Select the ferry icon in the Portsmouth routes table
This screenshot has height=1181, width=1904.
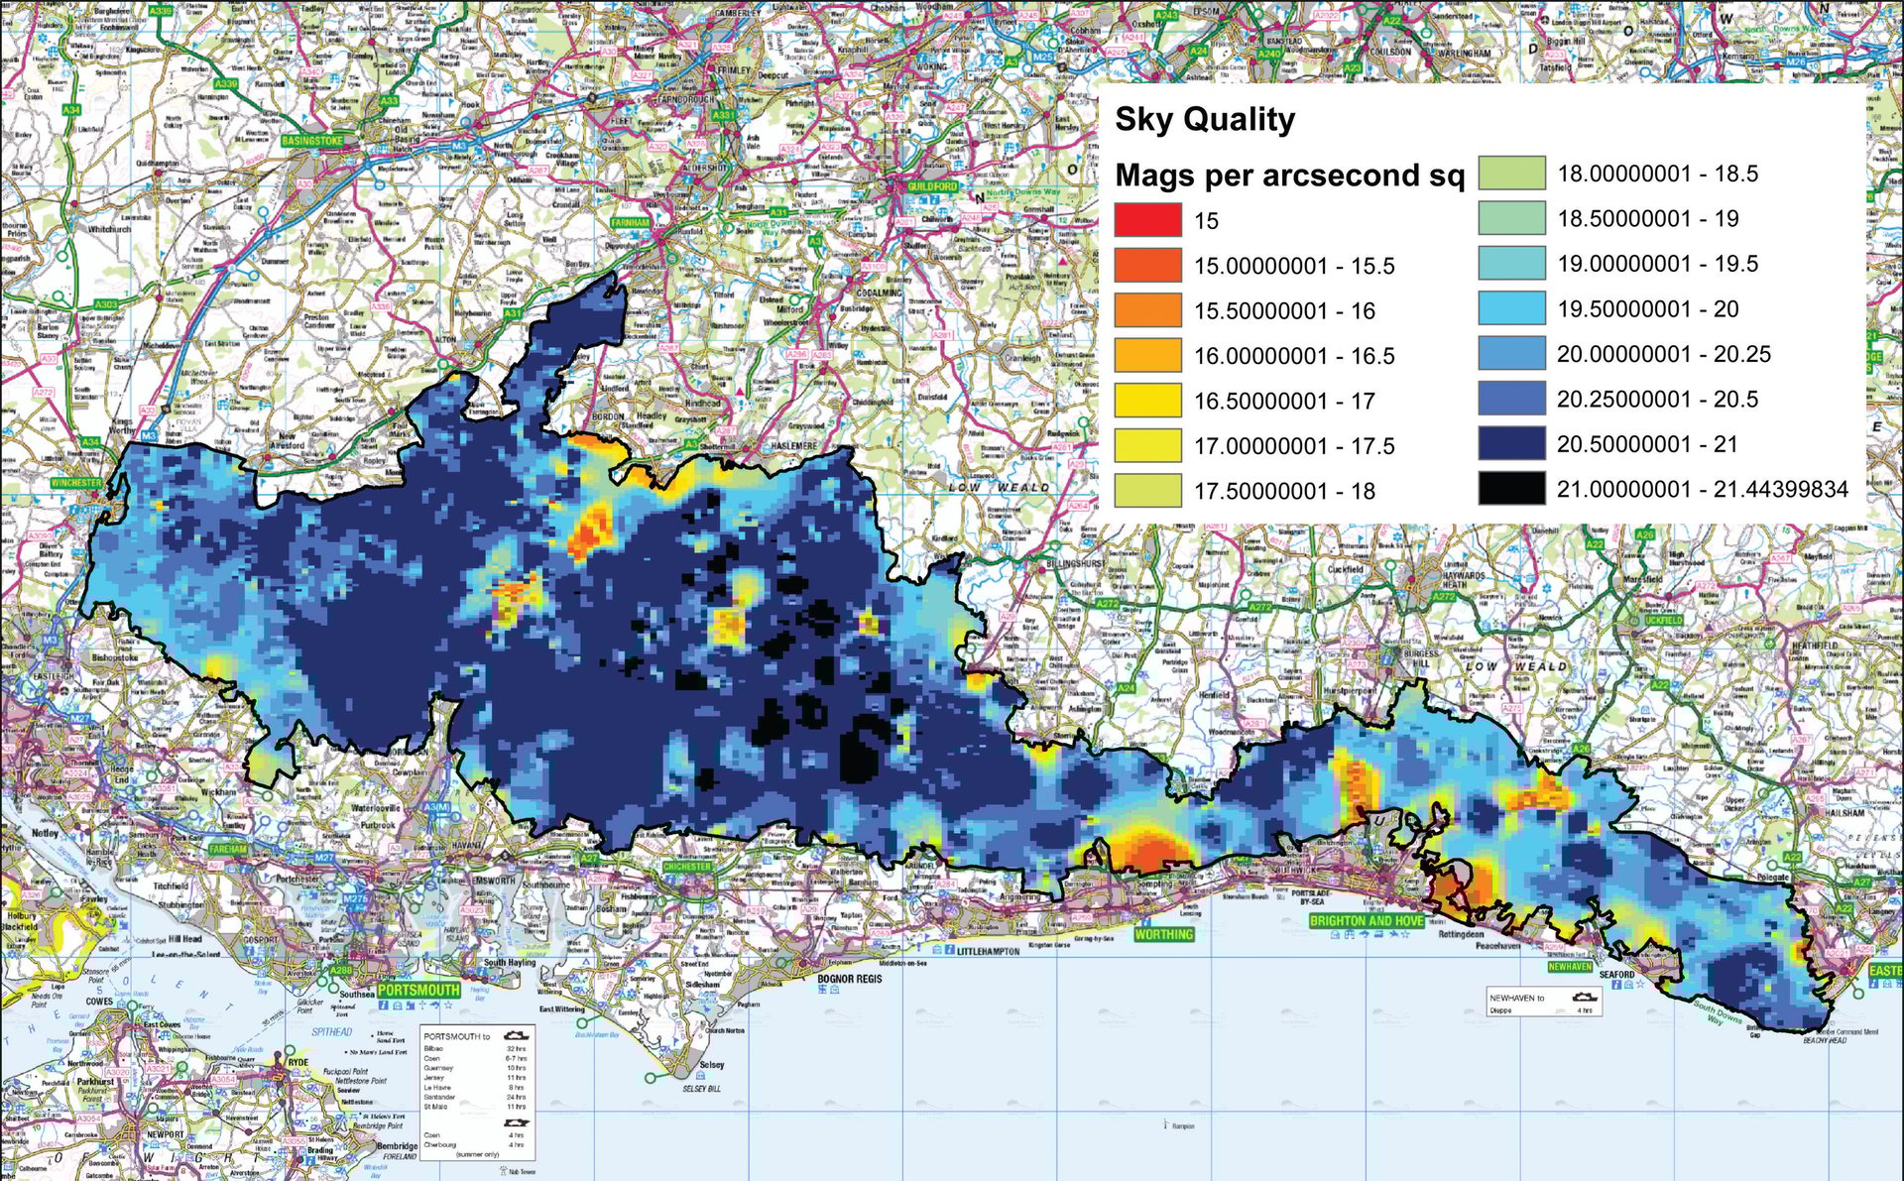click(x=515, y=1037)
